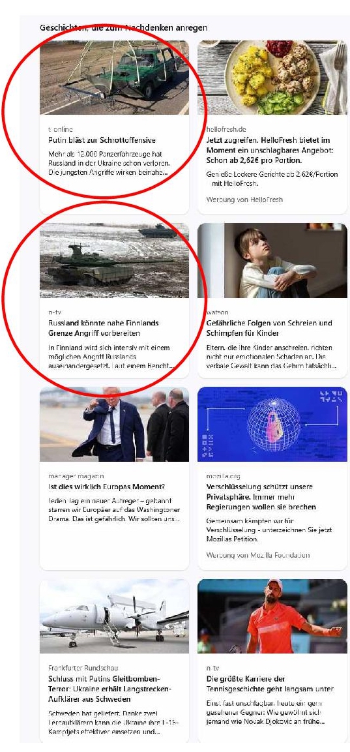Select the manager magazin source label
Image resolution: width=350 pixels, height=752 pixels.
(76, 476)
